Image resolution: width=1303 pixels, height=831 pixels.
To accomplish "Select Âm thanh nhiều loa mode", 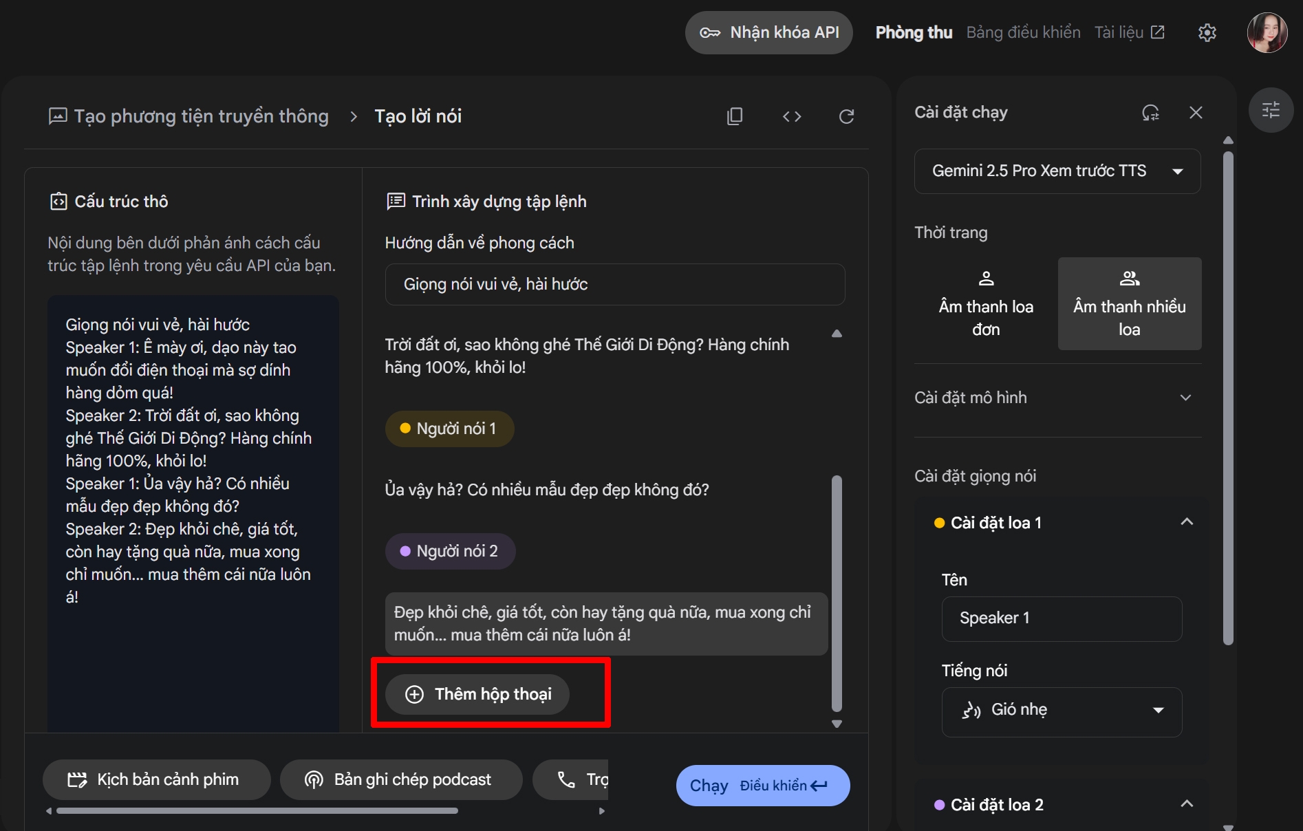I will (1130, 303).
